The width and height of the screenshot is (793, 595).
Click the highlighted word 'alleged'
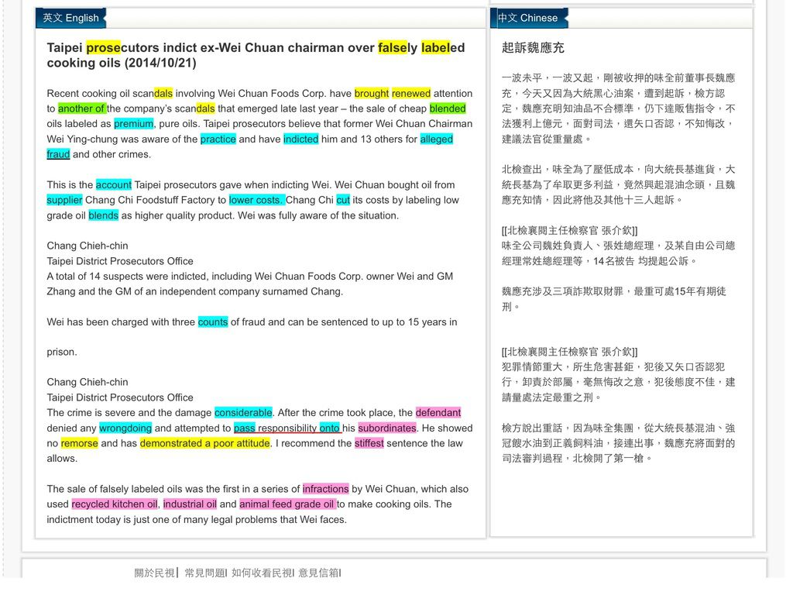[437, 139]
